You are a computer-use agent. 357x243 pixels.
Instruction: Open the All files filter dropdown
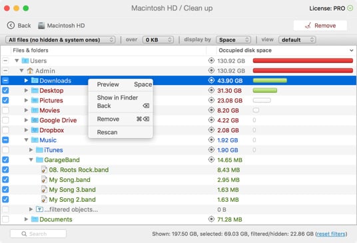[61, 40]
